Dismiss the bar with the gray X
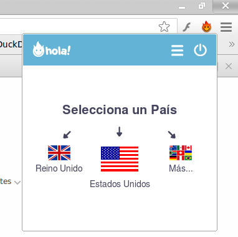238x237 pixels. [x=229, y=66]
